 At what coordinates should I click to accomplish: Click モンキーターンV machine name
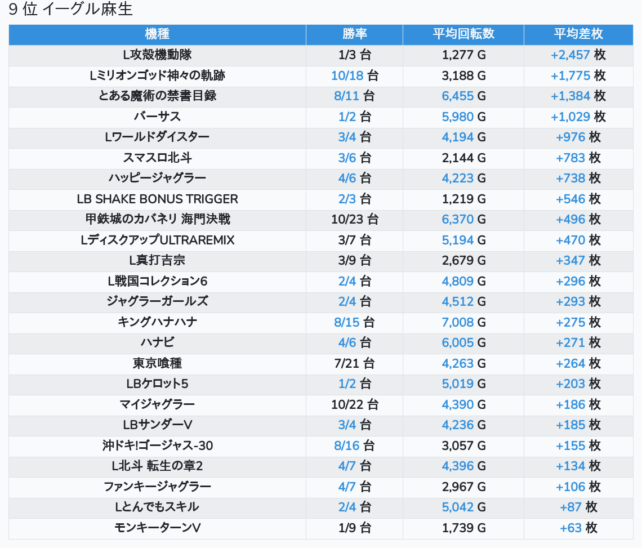pyautogui.click(x=157, y=528)
